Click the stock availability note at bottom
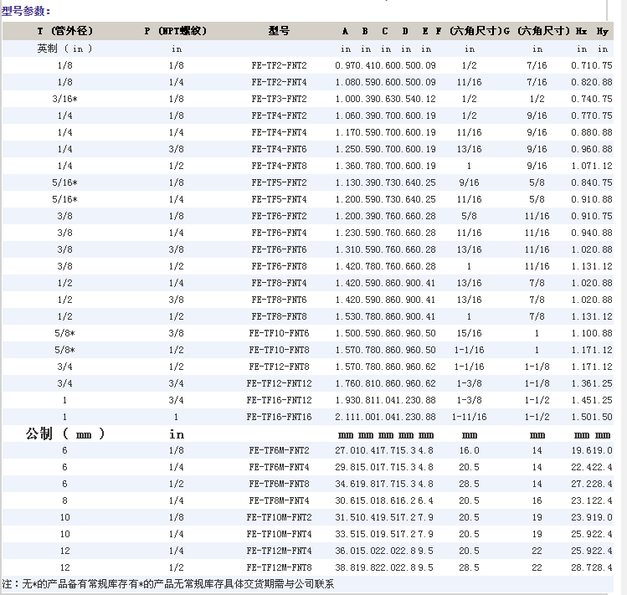Viewport: 627px width, 595px height. 168,585
